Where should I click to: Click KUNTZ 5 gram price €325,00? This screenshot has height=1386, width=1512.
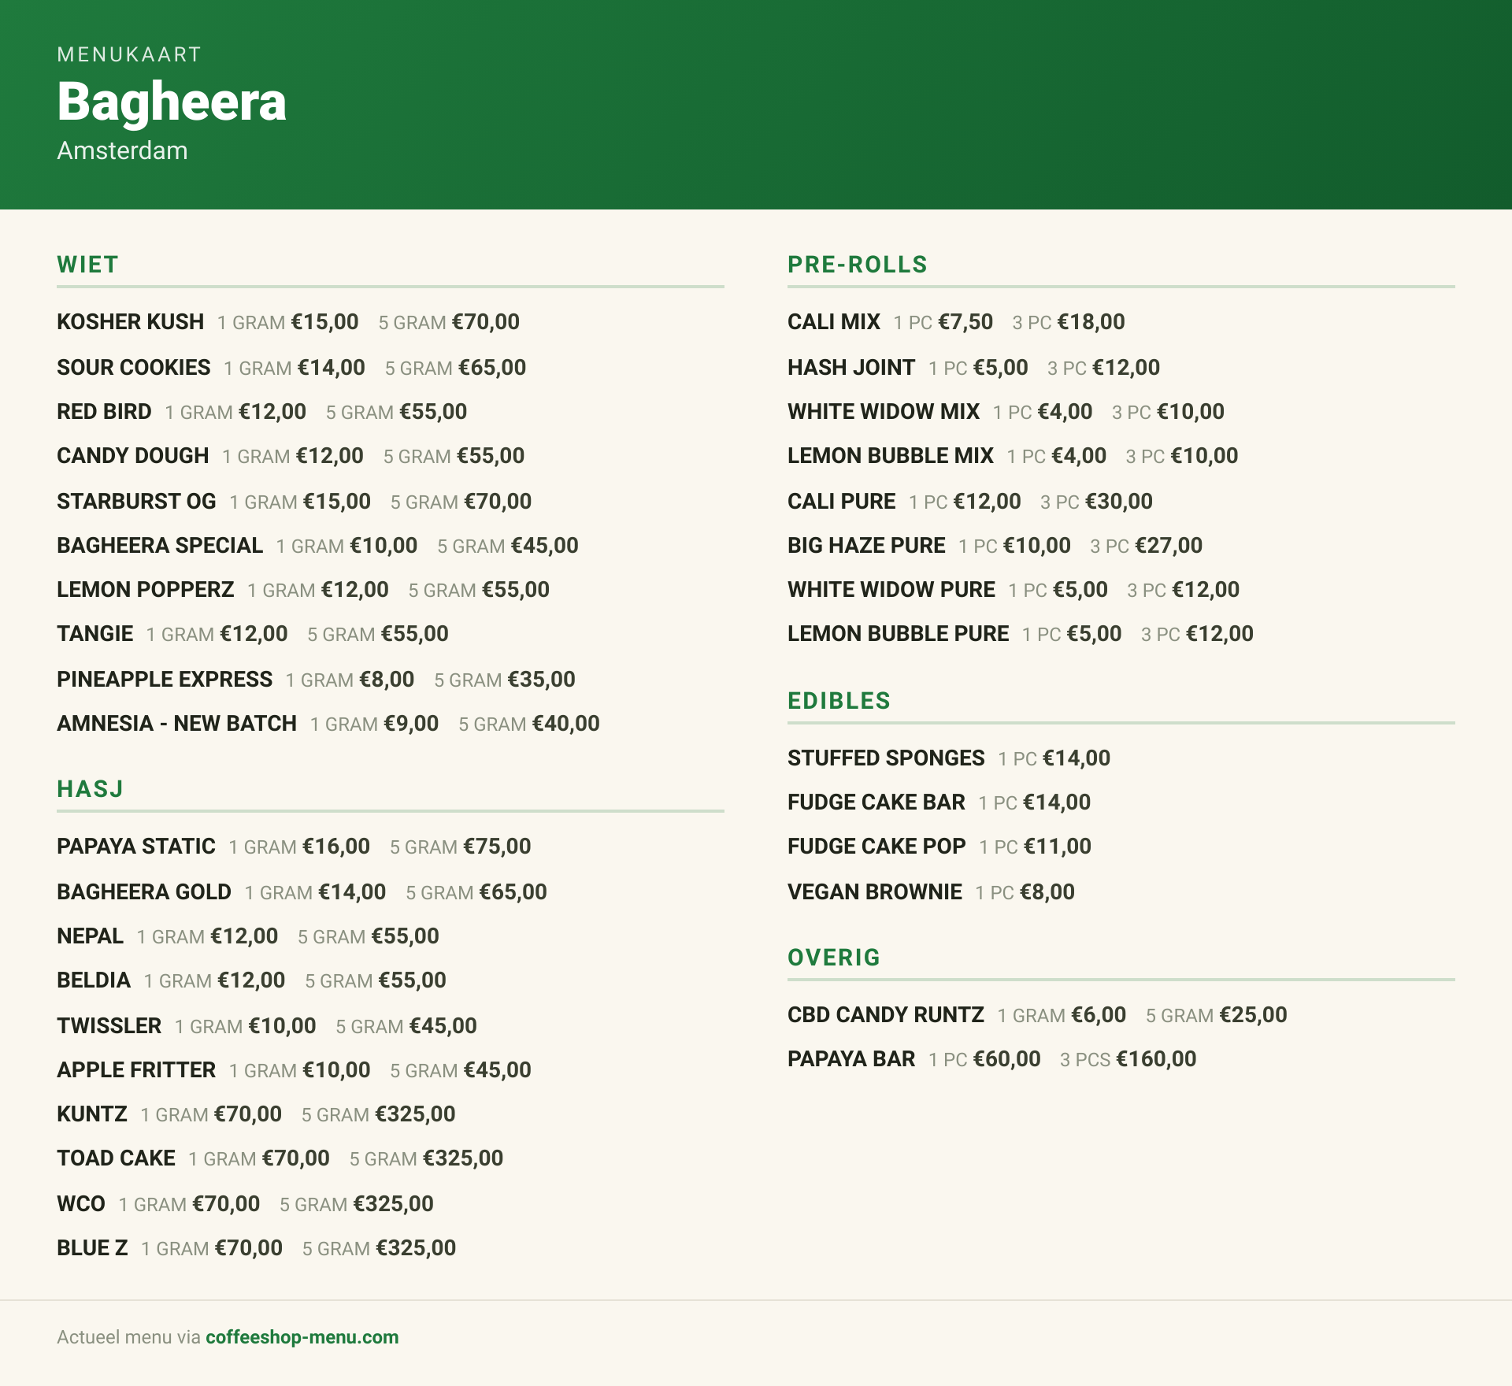(415, 1114)
